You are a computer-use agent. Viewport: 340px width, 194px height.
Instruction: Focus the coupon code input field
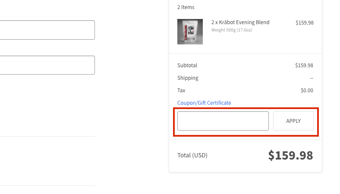(223, 121)
